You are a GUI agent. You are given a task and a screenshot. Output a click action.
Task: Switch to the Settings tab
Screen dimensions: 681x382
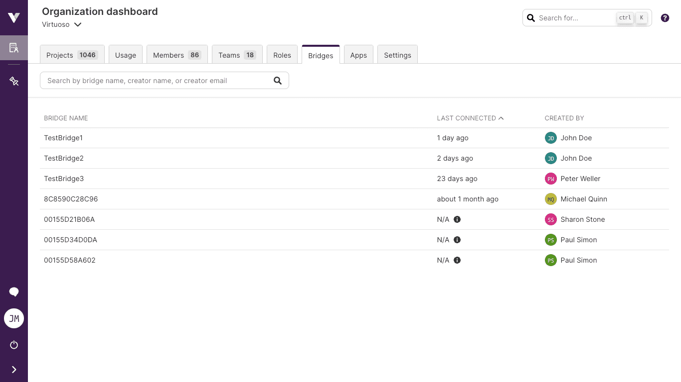click(397, 55)
